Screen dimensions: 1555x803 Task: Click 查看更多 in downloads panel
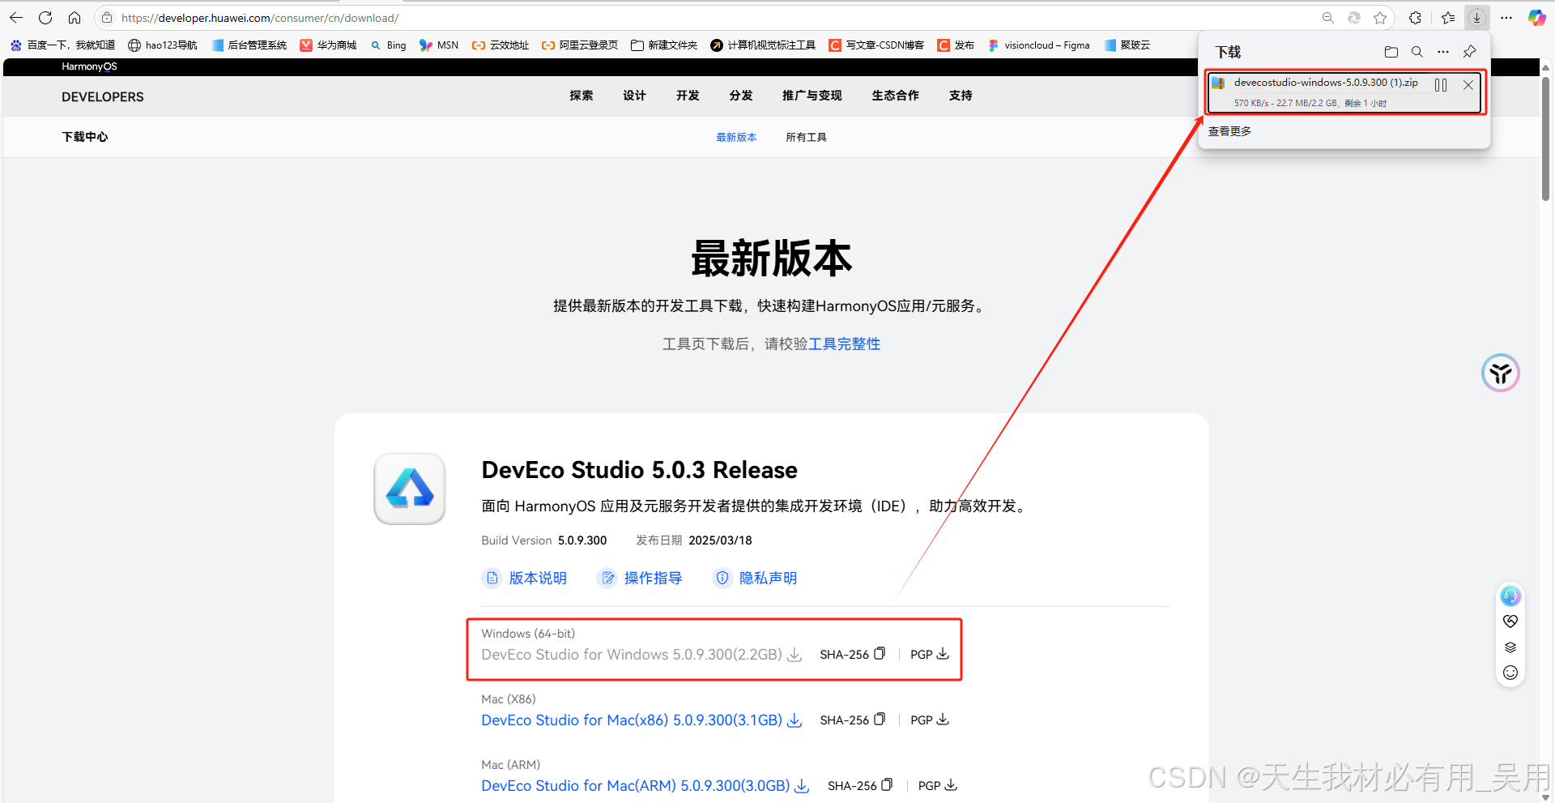[x=1229, y=131]
